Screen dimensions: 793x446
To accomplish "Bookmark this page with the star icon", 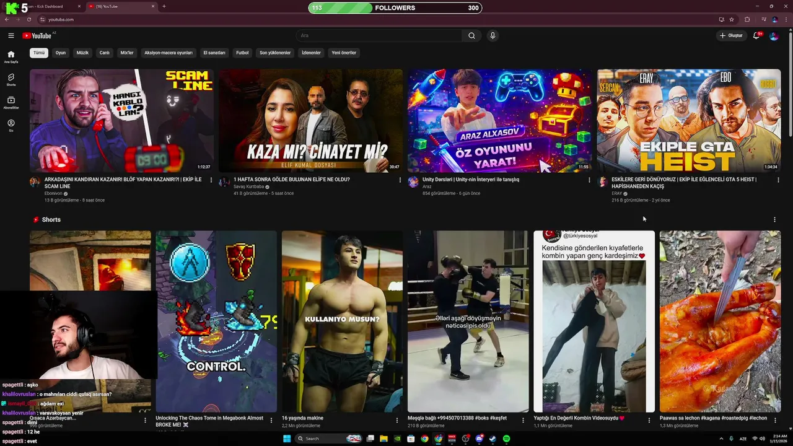I will (732, 19).
